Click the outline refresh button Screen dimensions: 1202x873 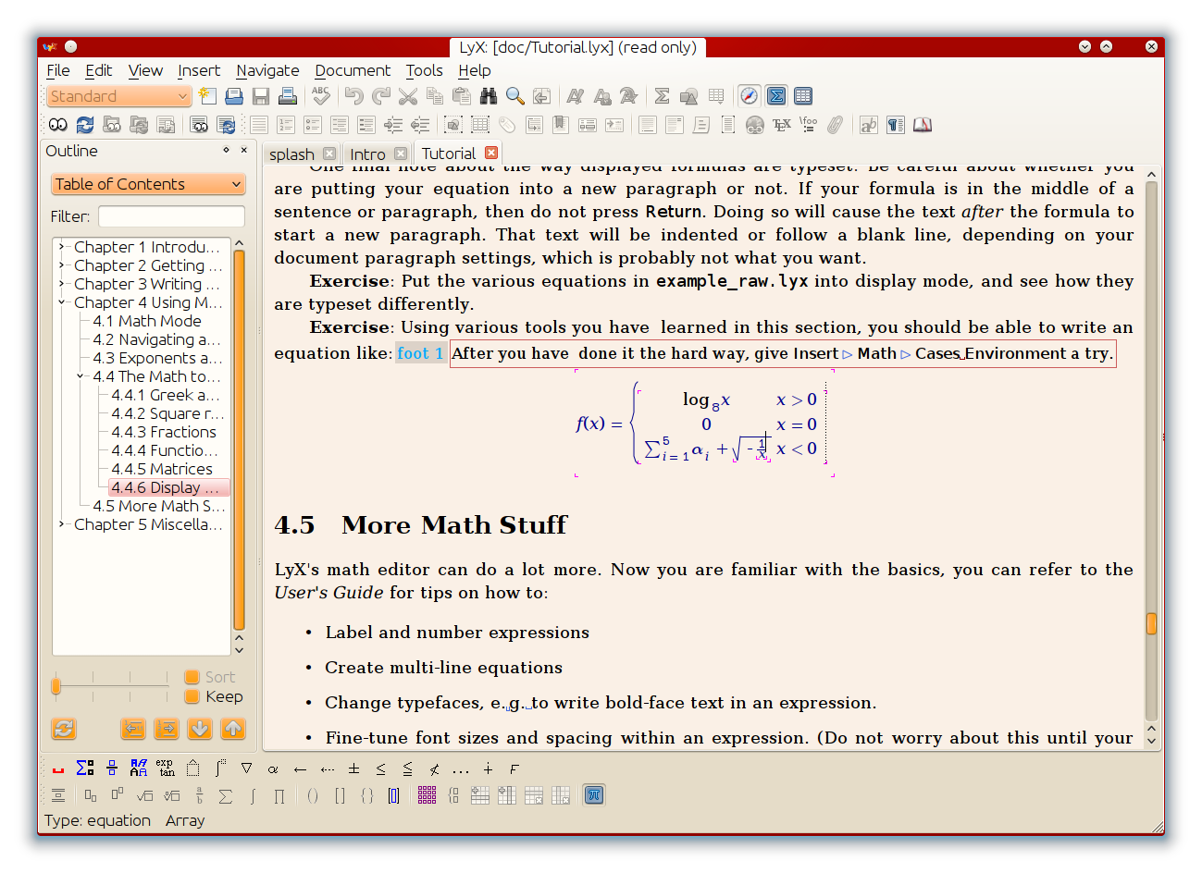click(64, 729)
